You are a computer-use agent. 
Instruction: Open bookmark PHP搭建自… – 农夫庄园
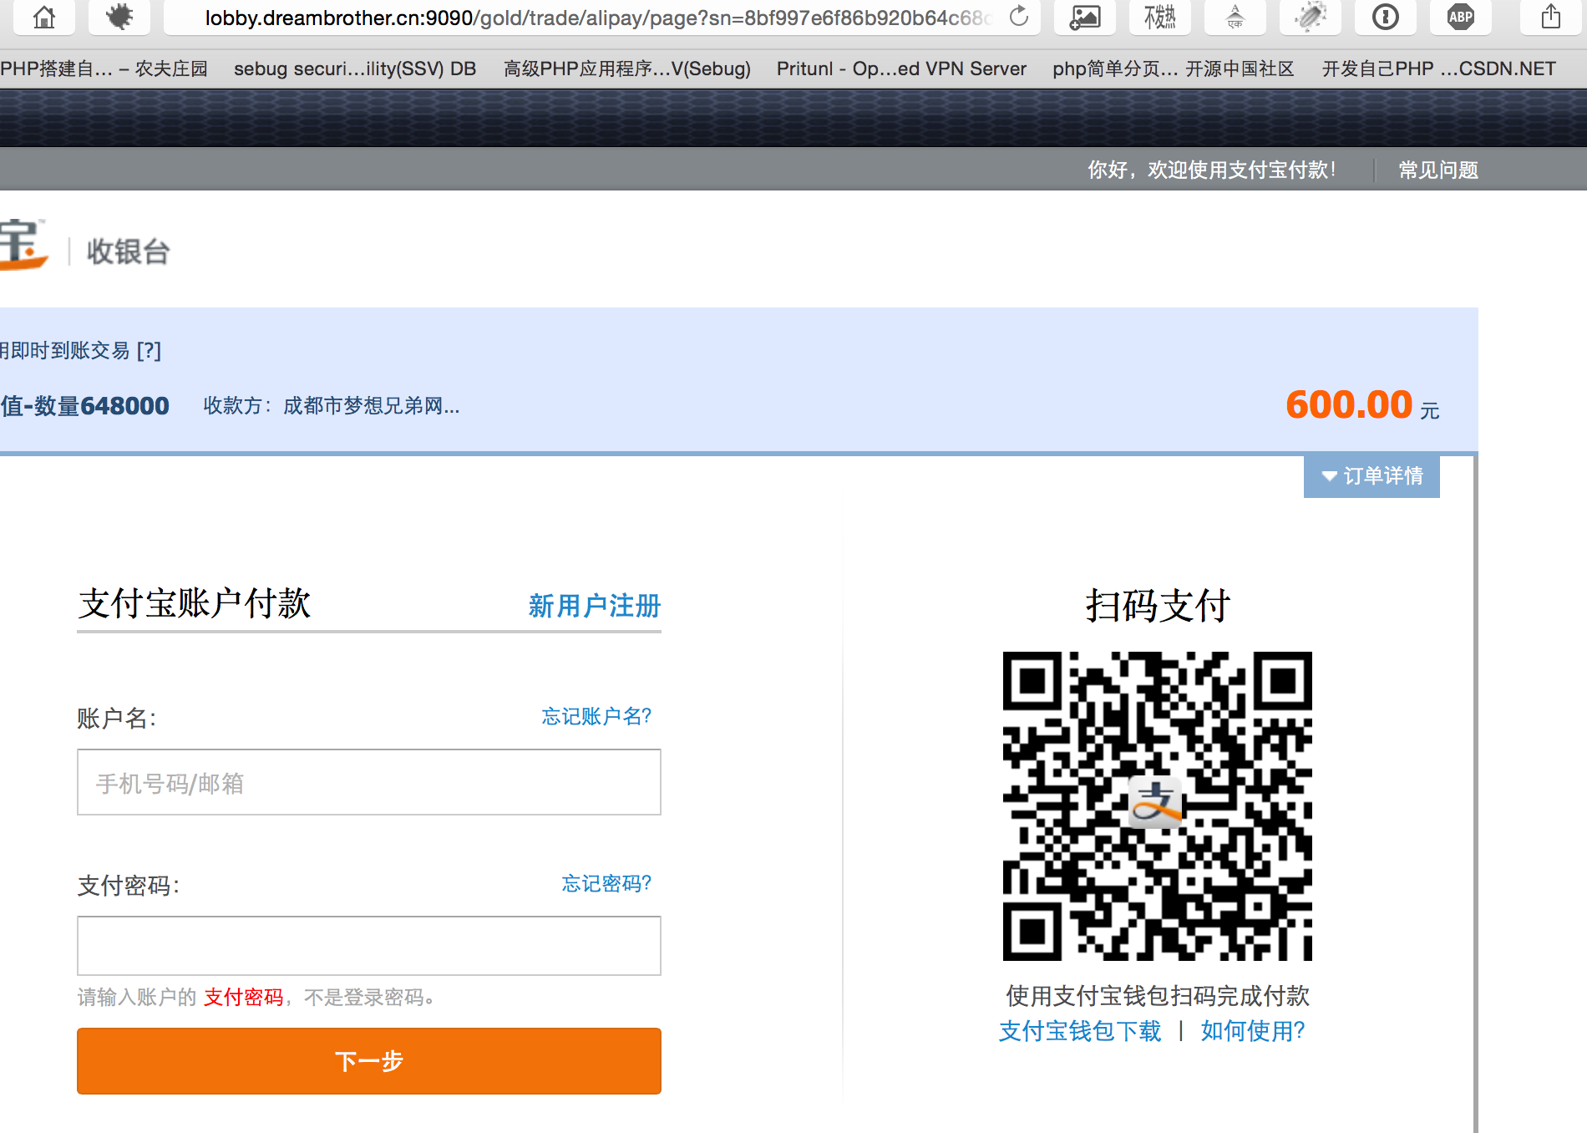104,69
